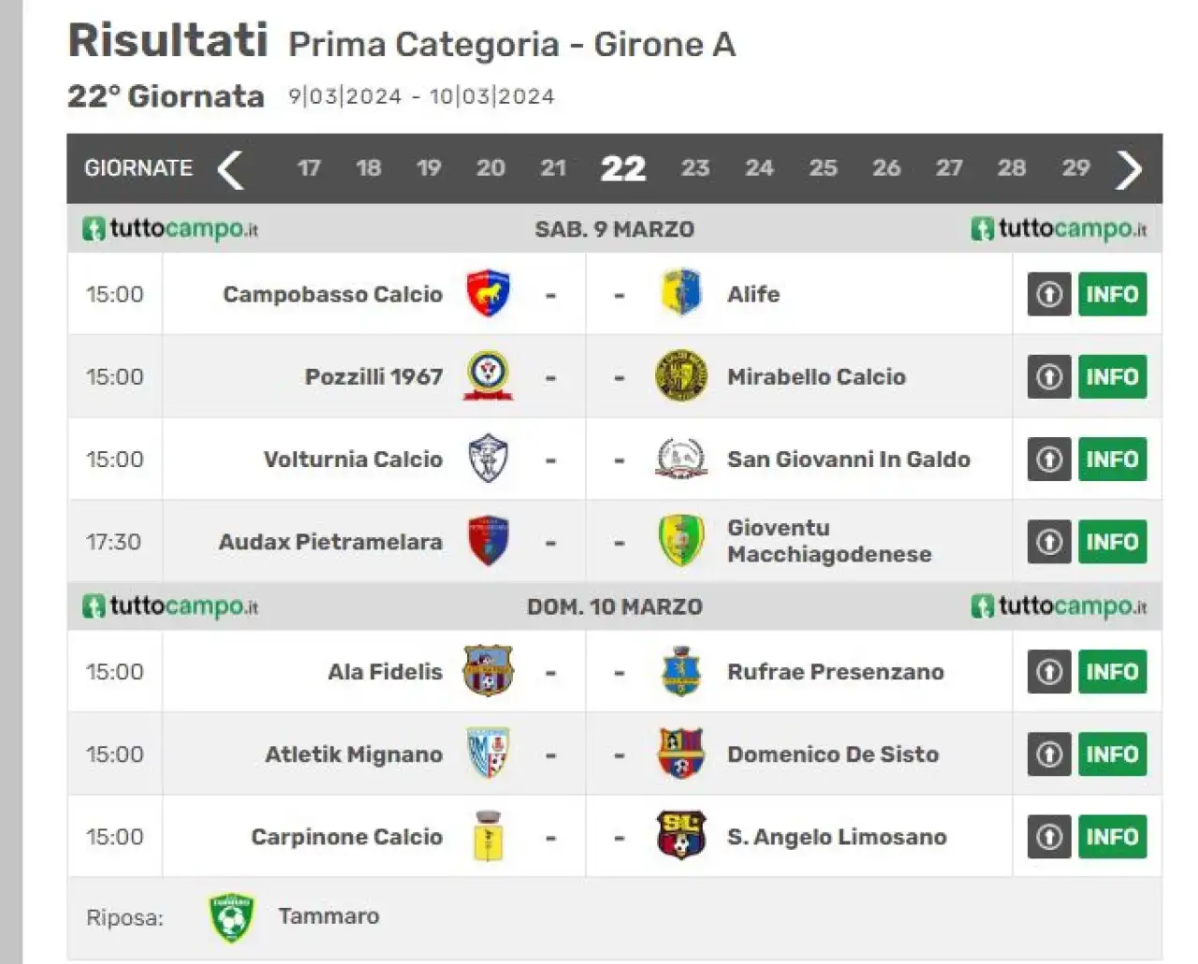Click the Alife team crest
This screenshot has width=1198, height=964.
tap(680, 294)
